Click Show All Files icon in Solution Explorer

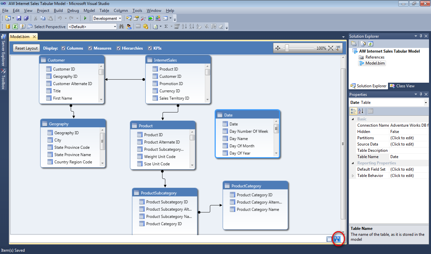[363, 44]
